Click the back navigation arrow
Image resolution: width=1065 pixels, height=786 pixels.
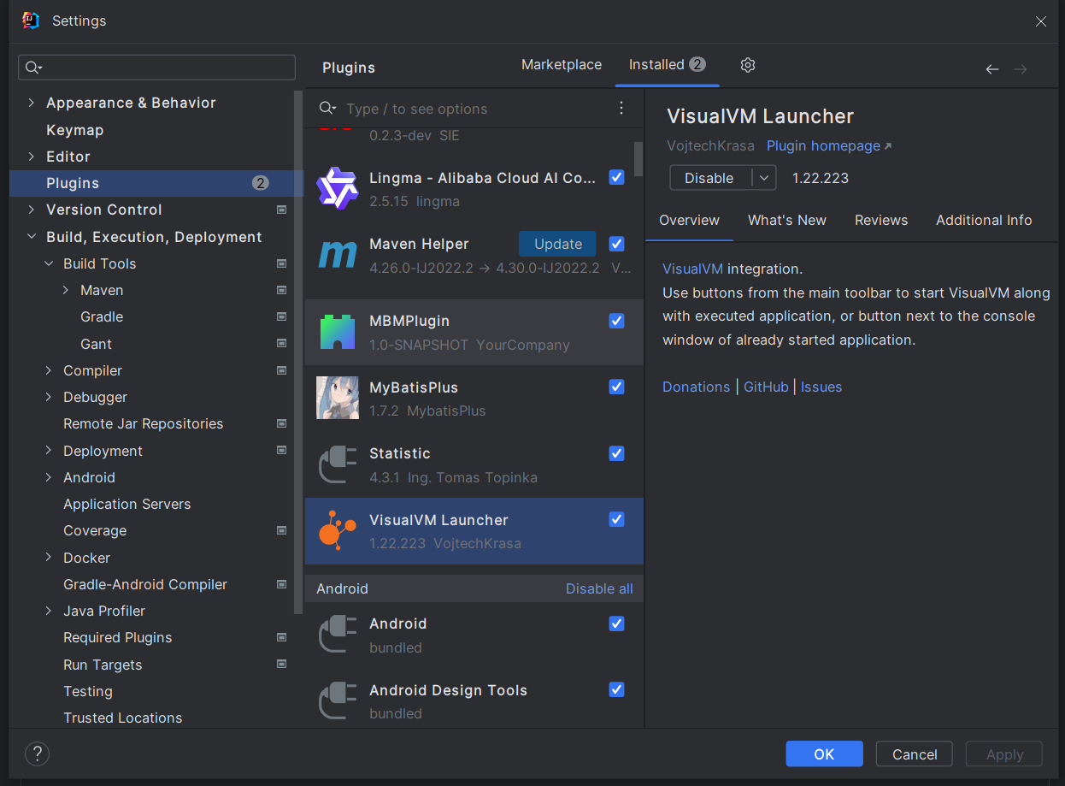click(x=991, y=69)
